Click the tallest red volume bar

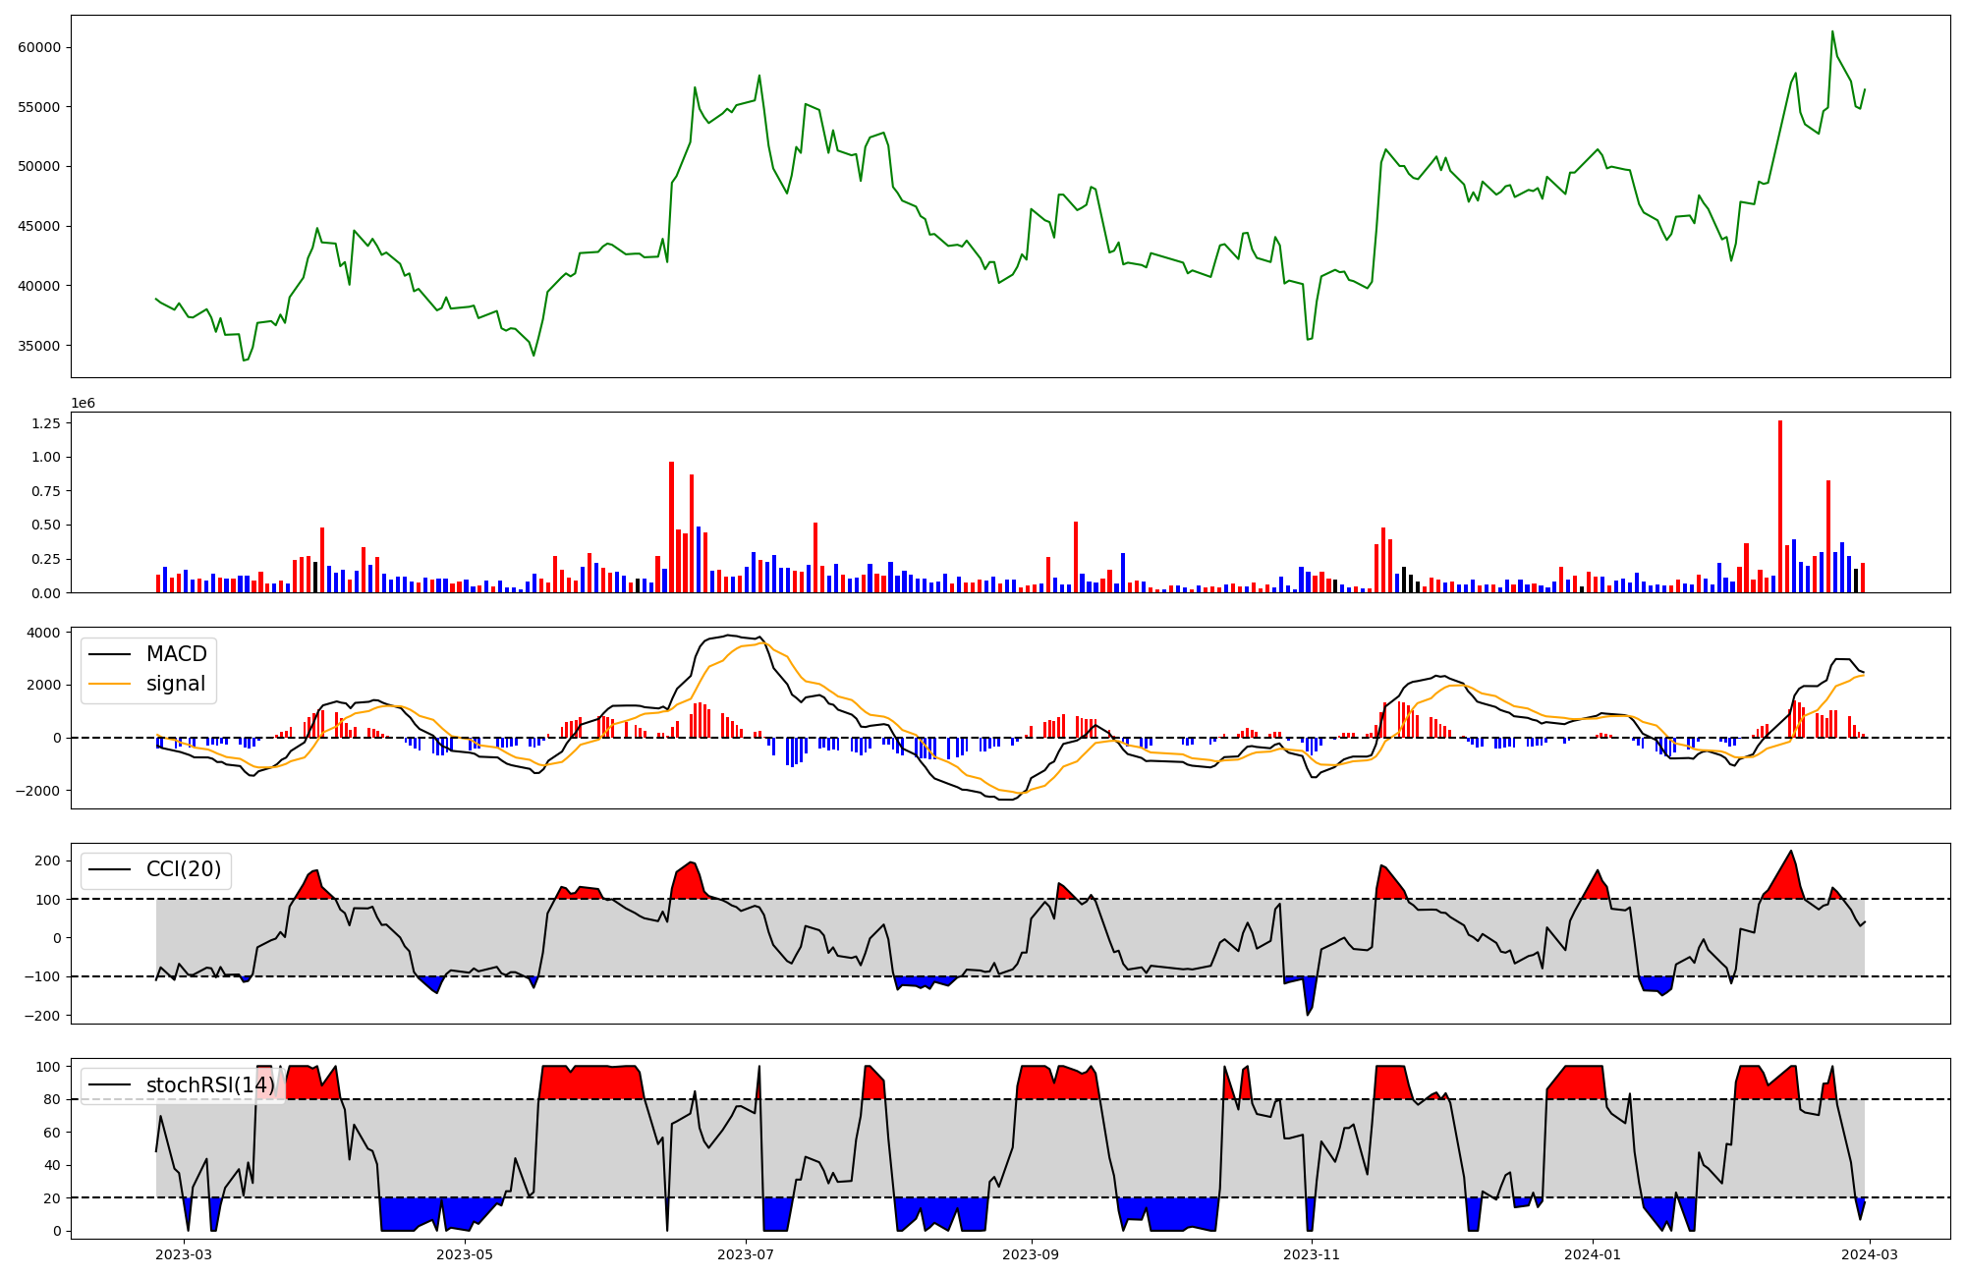(1779, 507)
